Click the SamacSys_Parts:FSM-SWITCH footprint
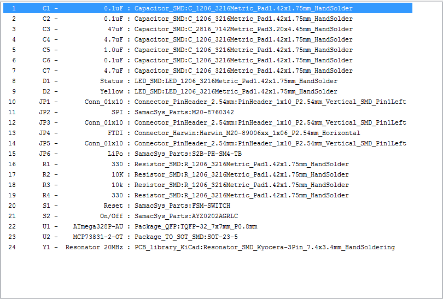The height and width of the screenshot is (299, 443). click(182, 206)
